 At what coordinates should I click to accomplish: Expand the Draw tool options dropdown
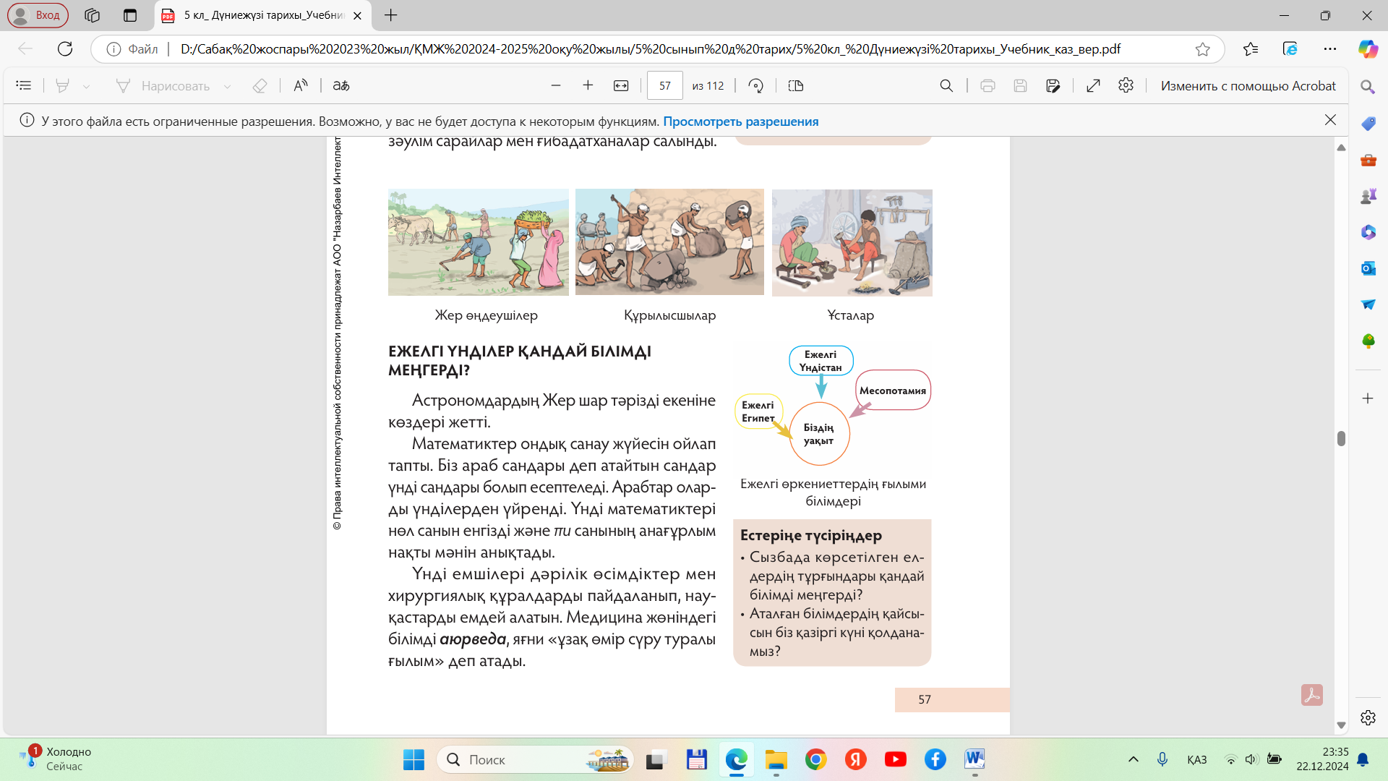[227, 86]
